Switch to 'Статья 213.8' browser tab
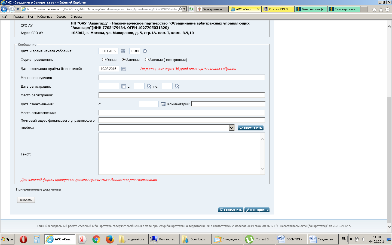This screenshot has width=392, height=245. coord(278,9)
